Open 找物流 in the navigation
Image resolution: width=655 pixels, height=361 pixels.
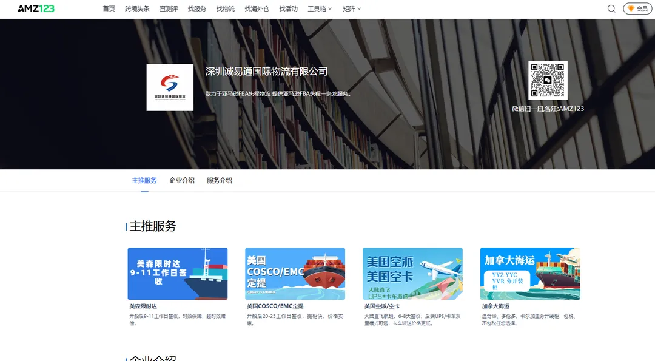click(x=226, y=8)
